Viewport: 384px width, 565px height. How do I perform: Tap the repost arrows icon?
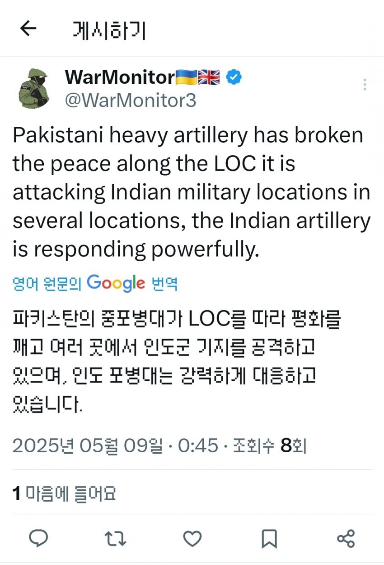coord(116,539)
